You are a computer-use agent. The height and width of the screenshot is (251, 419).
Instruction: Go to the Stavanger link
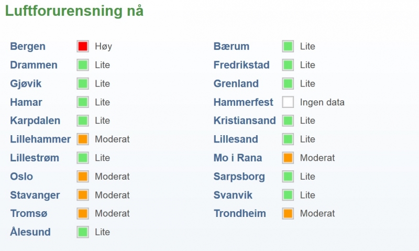click(35, 195)
